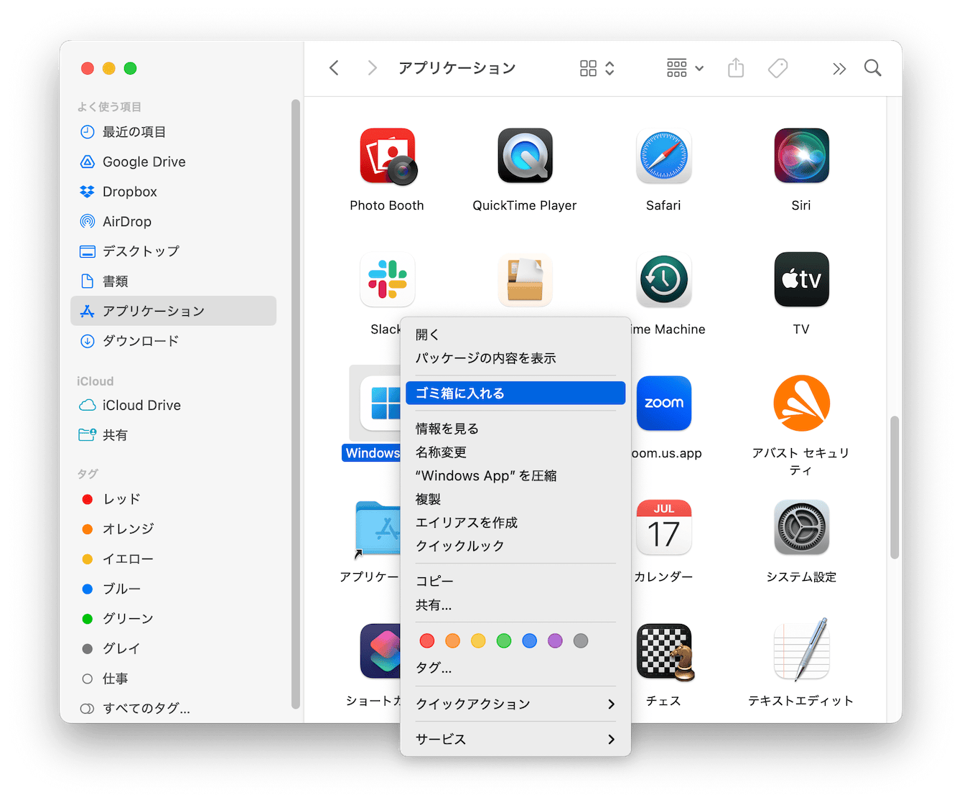Select the System Settings gear icon
Screen dimensions: 962x802
pos(801,528)
